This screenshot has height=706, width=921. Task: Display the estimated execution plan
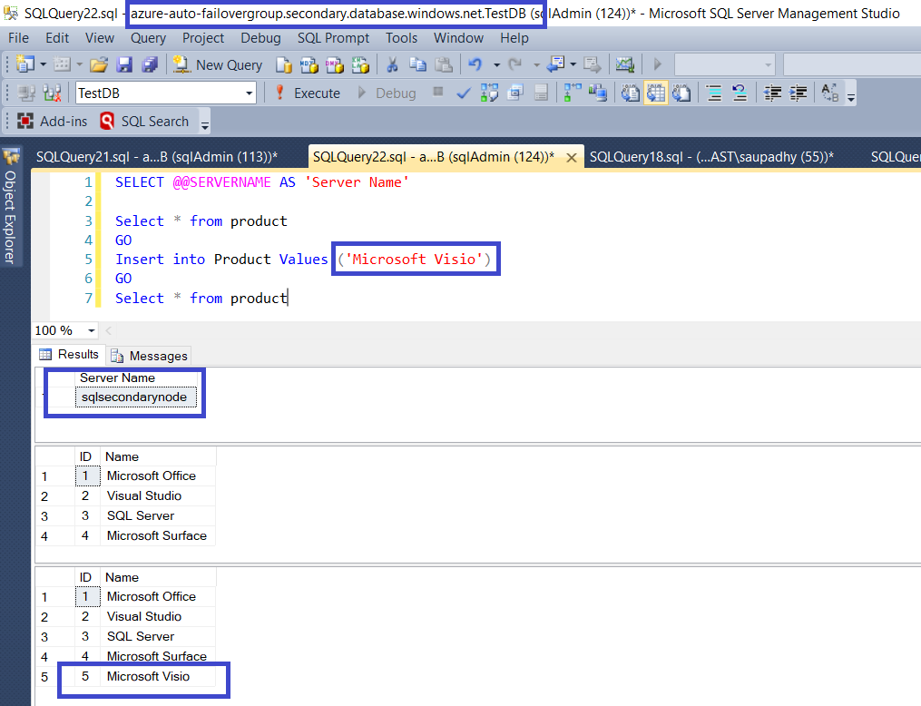[x=489, y=93]
